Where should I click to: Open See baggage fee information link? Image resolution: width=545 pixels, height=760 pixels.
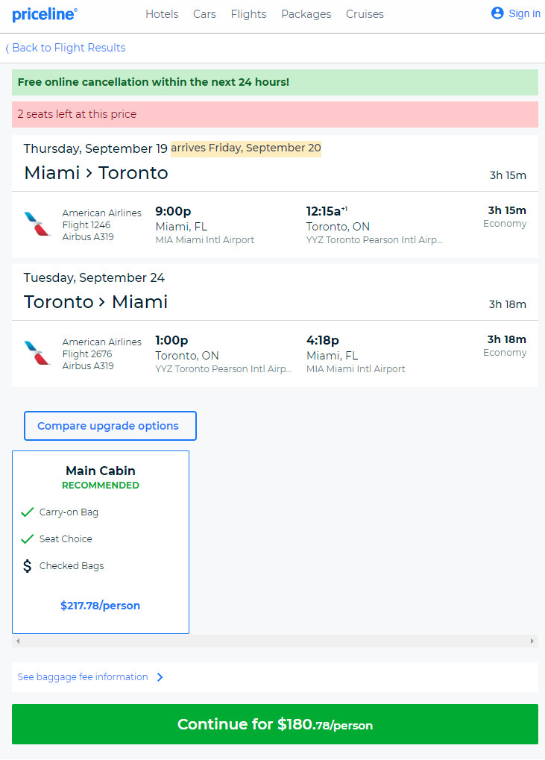[83, 677]
